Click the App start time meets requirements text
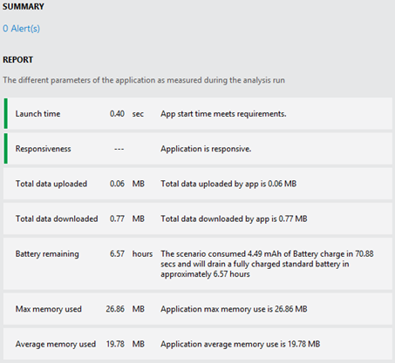 tap(223, 114)
